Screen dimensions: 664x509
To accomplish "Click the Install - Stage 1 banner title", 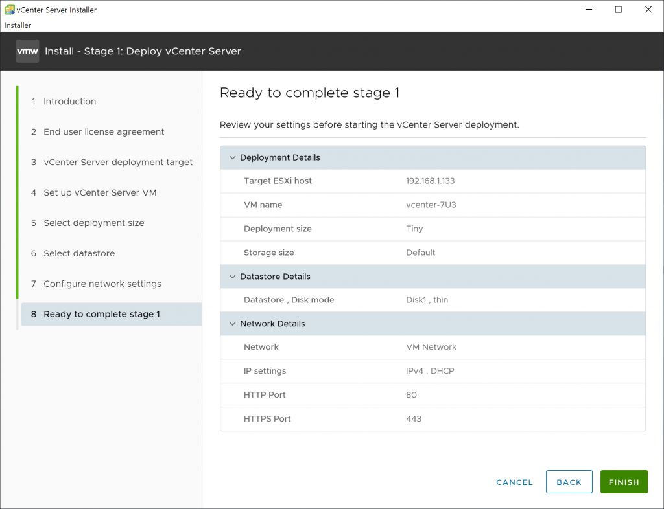I will point(143,51).
